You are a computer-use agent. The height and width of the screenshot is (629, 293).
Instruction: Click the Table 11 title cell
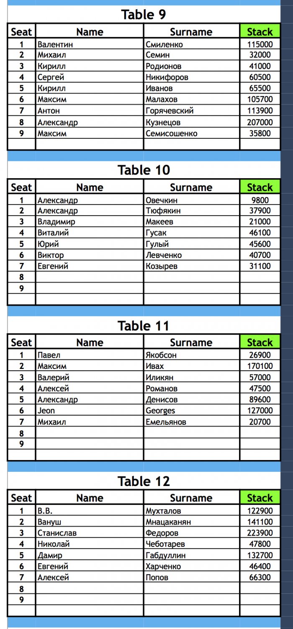pos(144,326)
